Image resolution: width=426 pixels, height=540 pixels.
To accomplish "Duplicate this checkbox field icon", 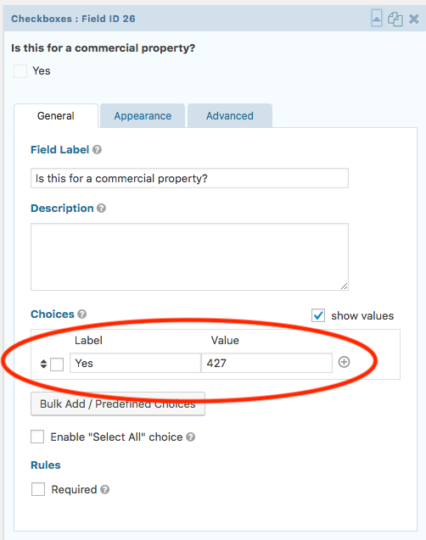I will point(395,19).
